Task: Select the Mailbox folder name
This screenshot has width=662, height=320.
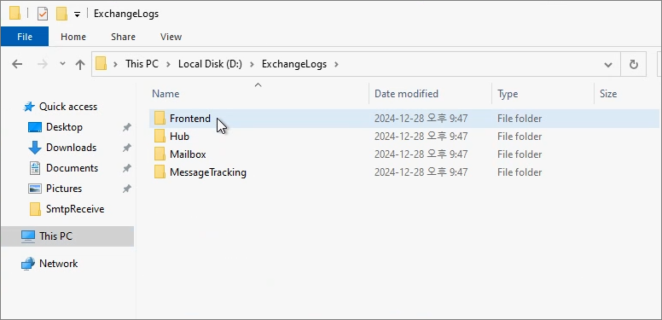Action: click(188, 154)
